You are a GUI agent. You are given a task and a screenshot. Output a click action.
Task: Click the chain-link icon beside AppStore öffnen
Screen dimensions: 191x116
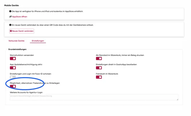(x=10, y=17)
